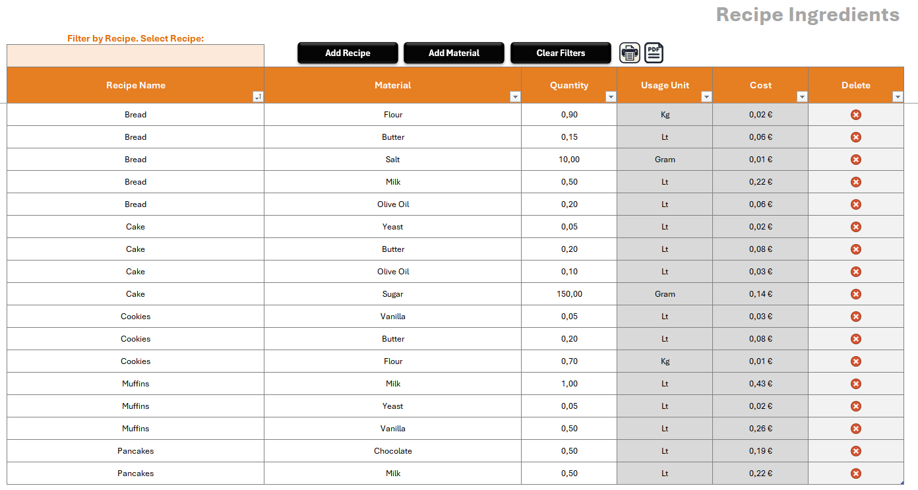Open the print dialog

629,53
